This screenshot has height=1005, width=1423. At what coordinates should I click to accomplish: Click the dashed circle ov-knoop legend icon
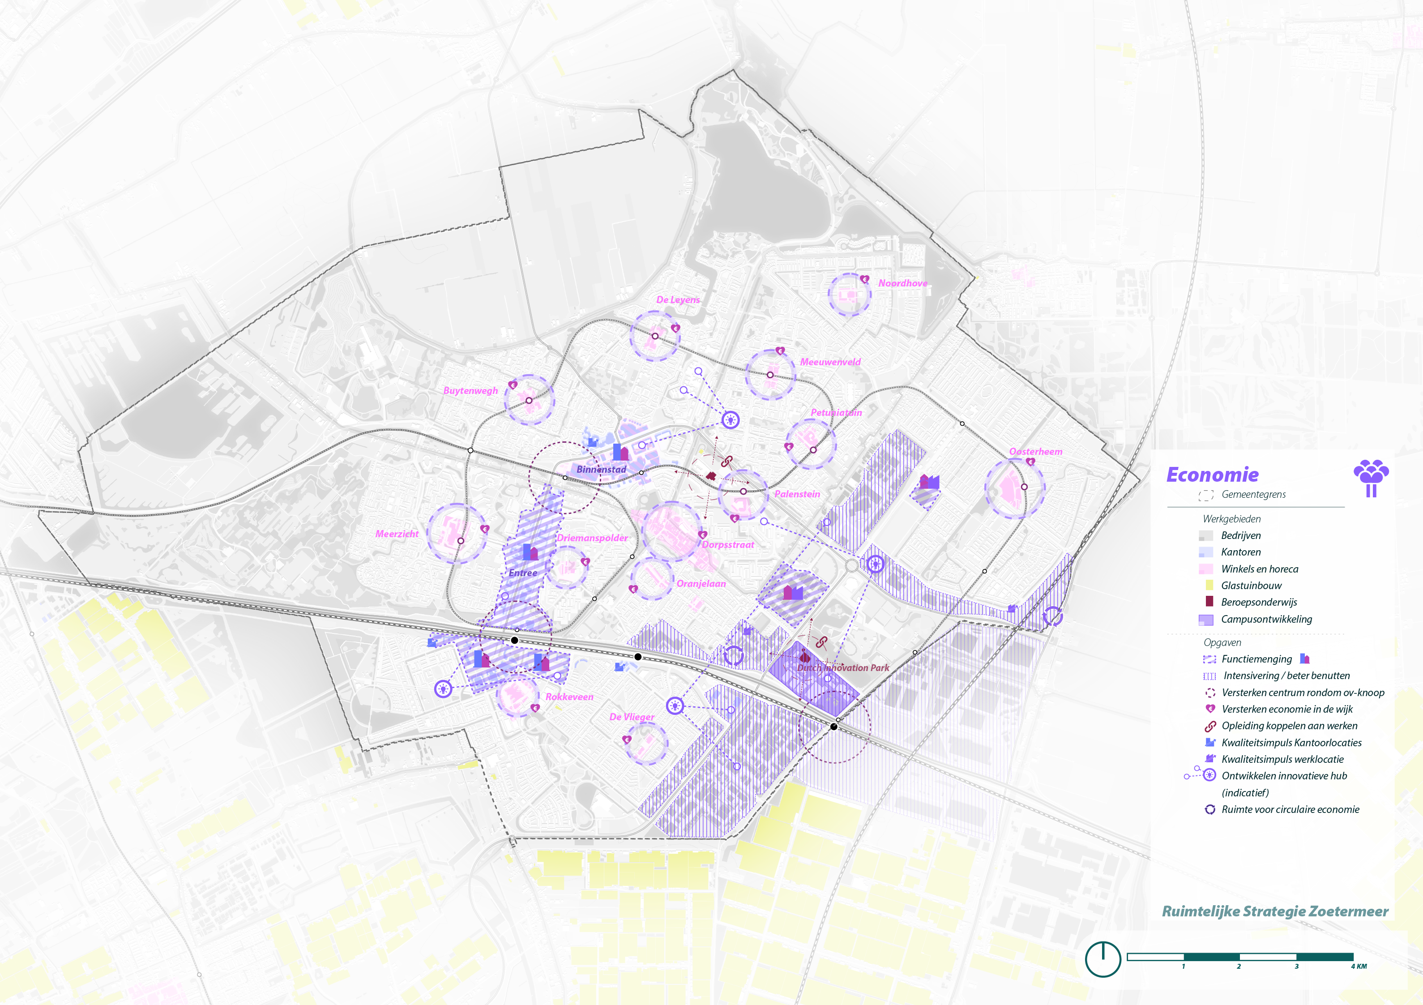click(x=1210, y=693)
